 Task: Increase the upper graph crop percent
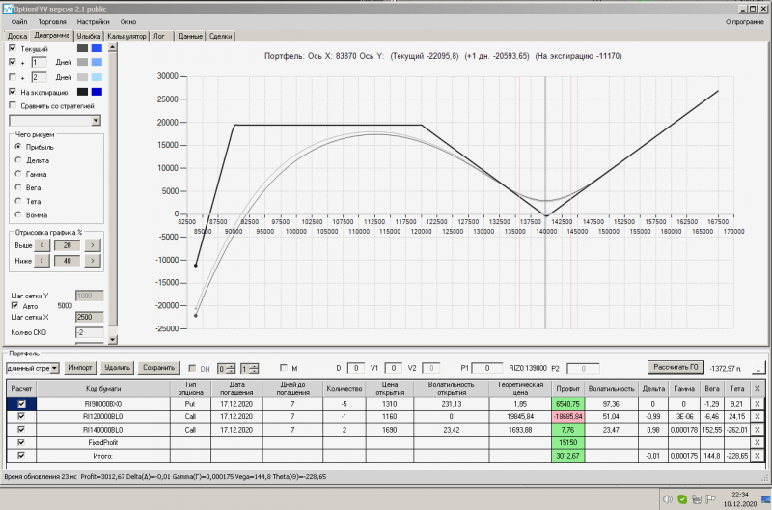coord(92,245)
